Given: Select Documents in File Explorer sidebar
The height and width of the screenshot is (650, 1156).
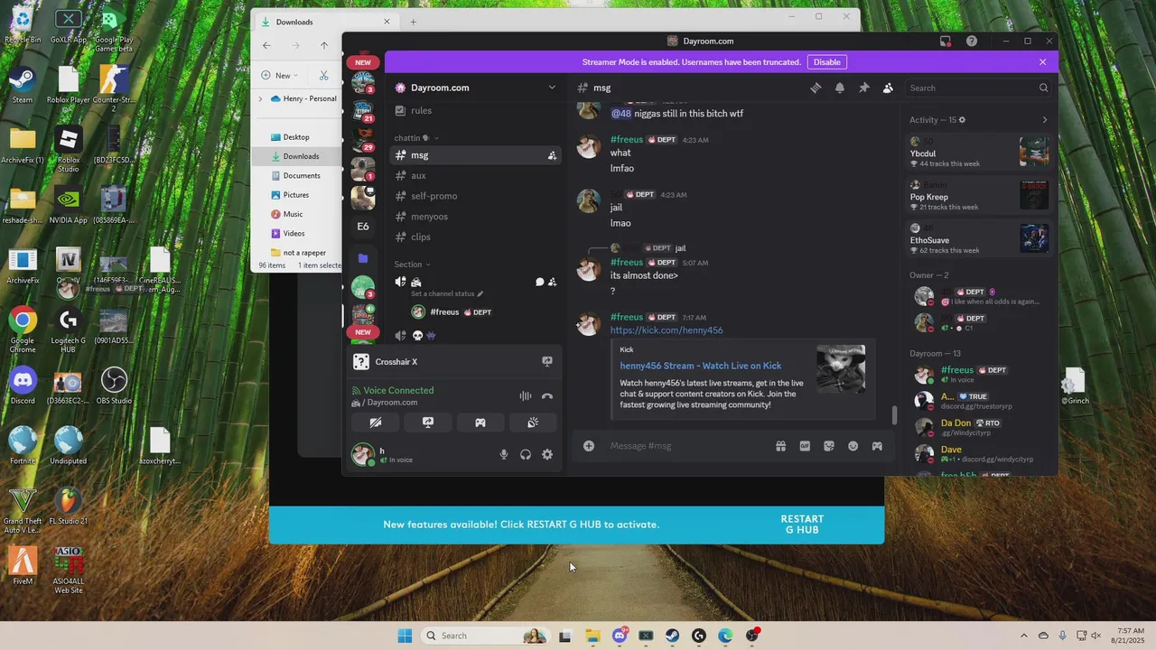Looking at the screenshot, I should [x=302, y=175].
